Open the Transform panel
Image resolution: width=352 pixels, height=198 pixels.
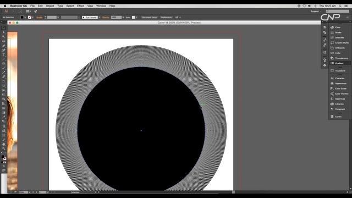click(339, 71)
